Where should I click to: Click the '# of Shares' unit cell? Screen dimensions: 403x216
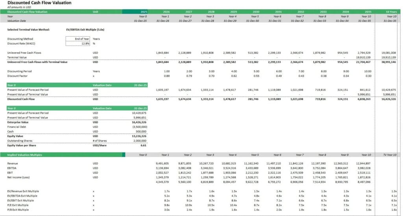click(100, 141)
